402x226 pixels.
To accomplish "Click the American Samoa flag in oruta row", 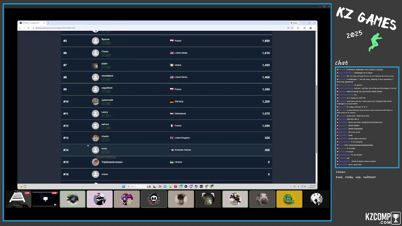I will pos(172,150).
